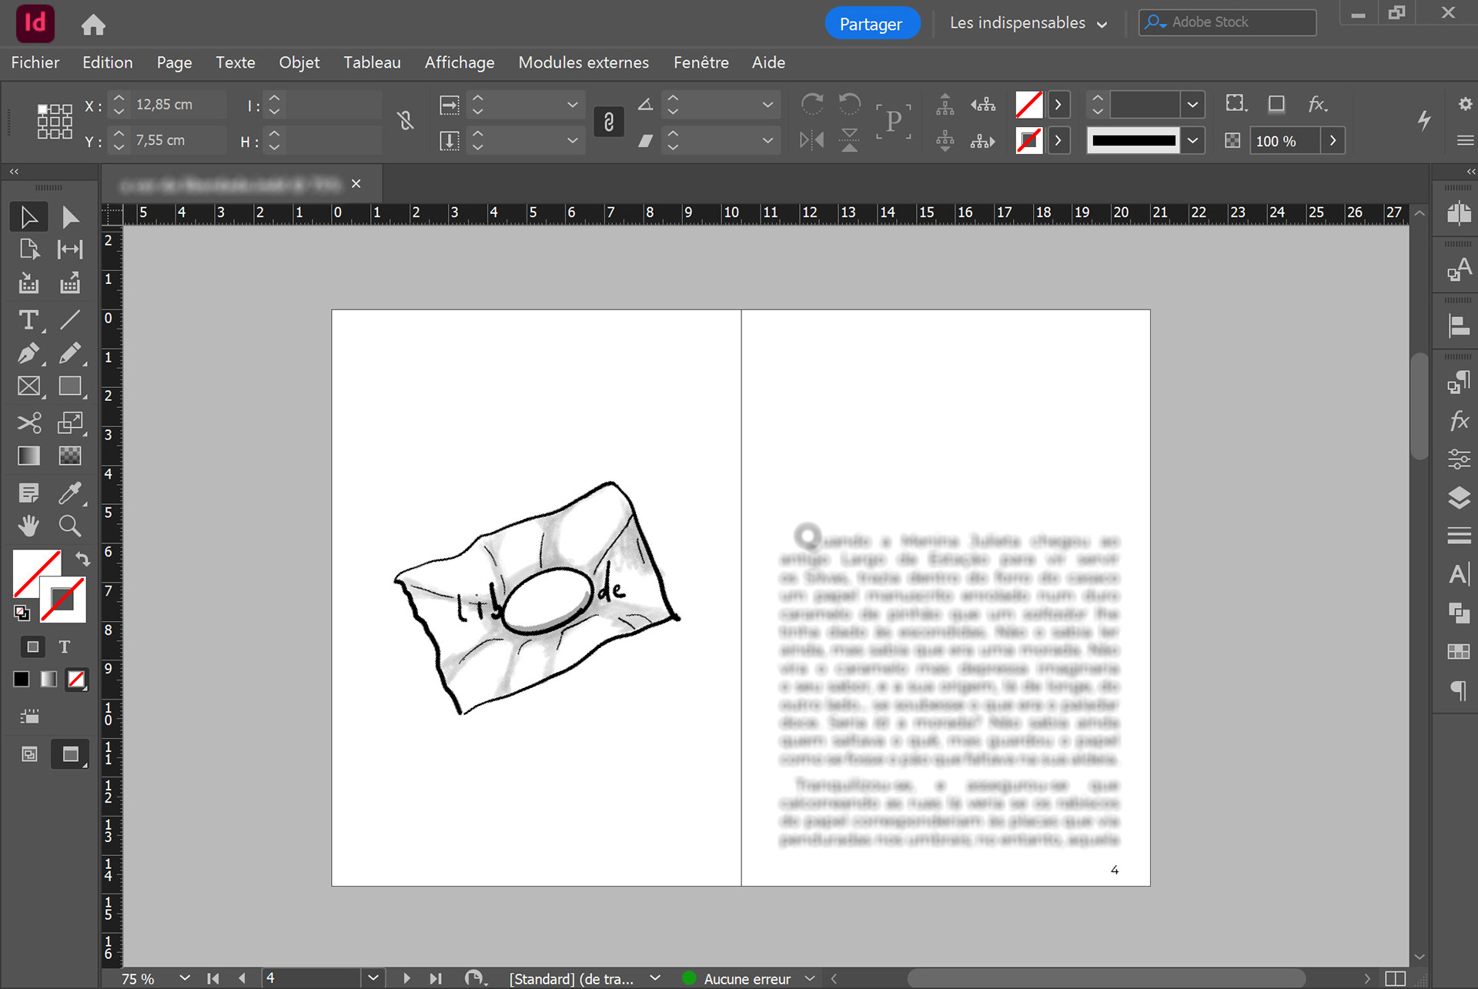Select the Rectangle Frame tool
Viewport: 1478px width, 989px height.
point(28,386)
